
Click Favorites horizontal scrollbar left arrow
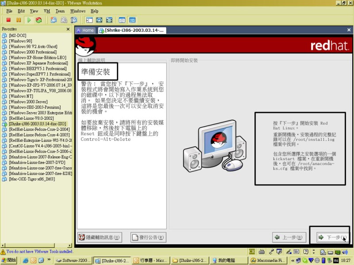3,246
